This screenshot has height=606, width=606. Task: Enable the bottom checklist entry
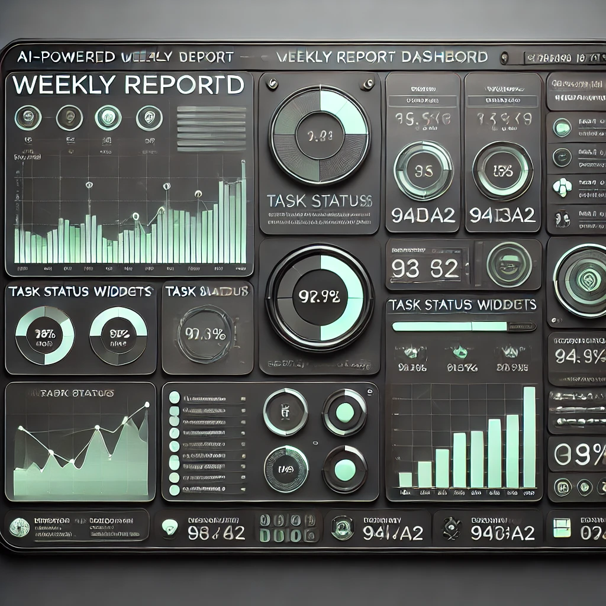(x=174, y=491)
